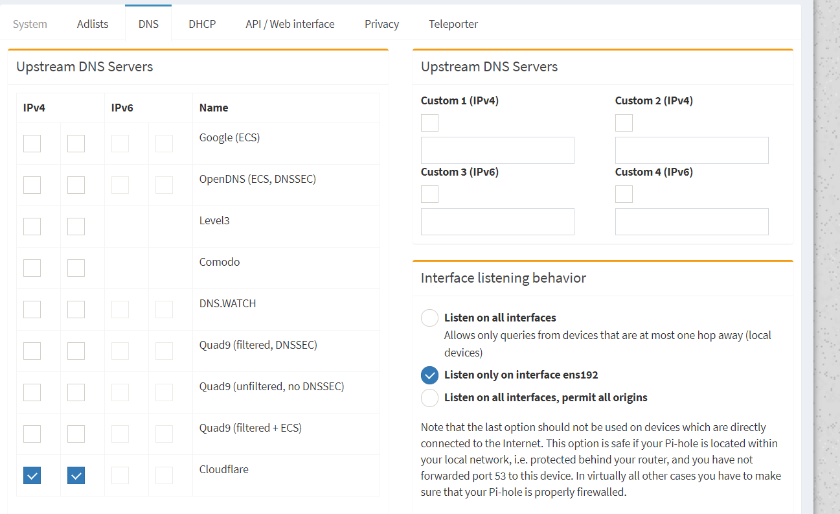Open the Adlists tab
The width and height of the screenshot is (840, 514).
93,24
